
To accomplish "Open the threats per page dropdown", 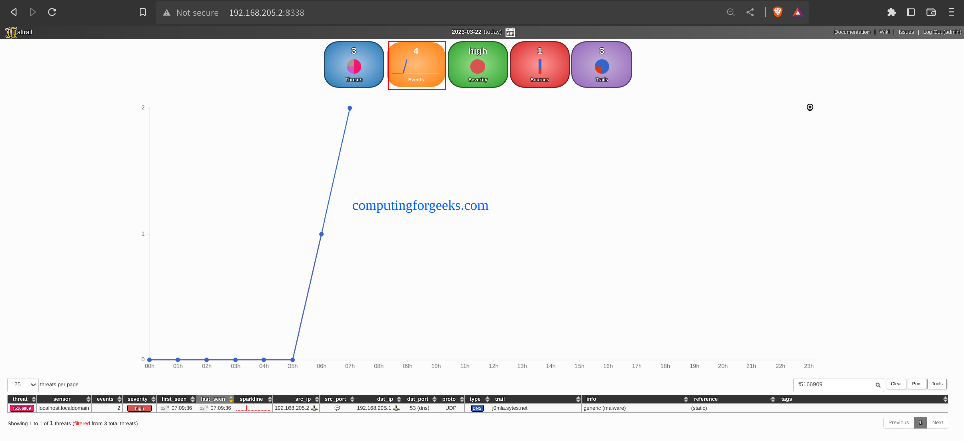I will 23,385.
